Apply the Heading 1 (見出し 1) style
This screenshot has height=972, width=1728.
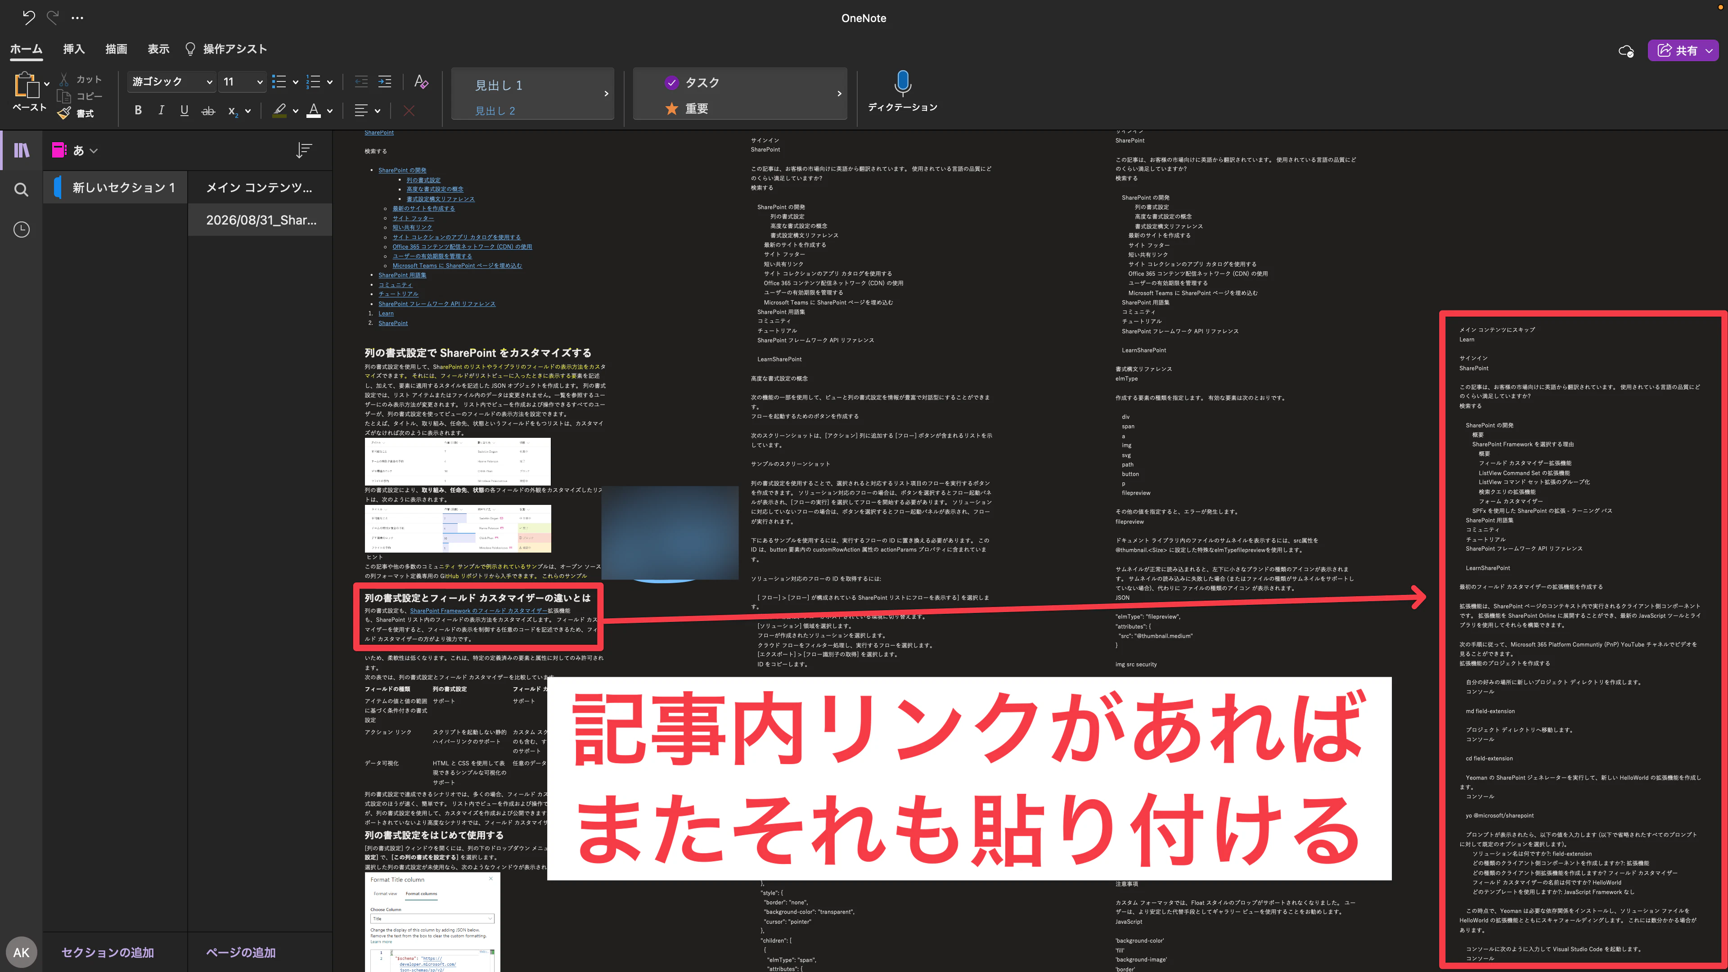coord(499,85)
